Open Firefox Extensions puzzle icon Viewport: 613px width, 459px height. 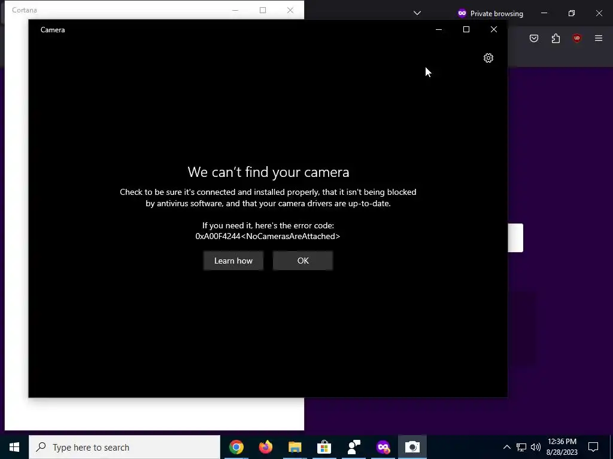[x=556, y=38]
